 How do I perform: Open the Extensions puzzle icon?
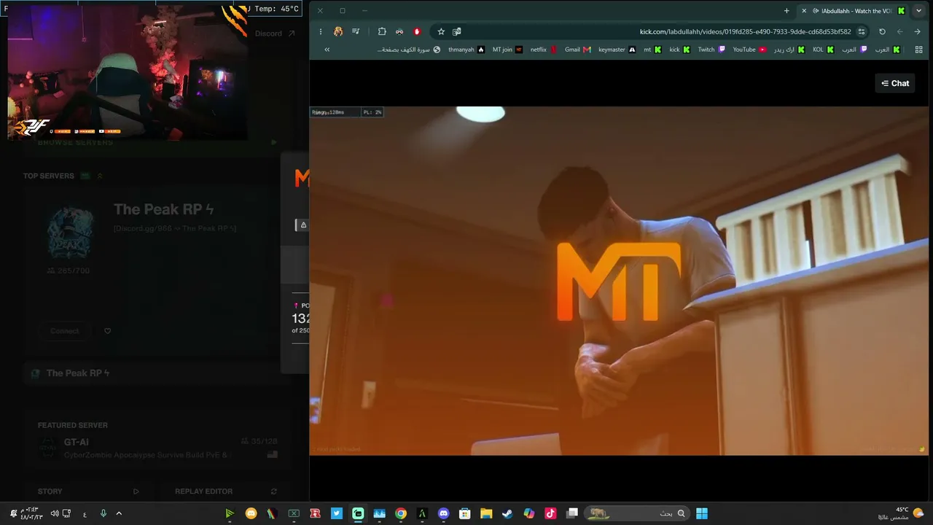[382, 32]
